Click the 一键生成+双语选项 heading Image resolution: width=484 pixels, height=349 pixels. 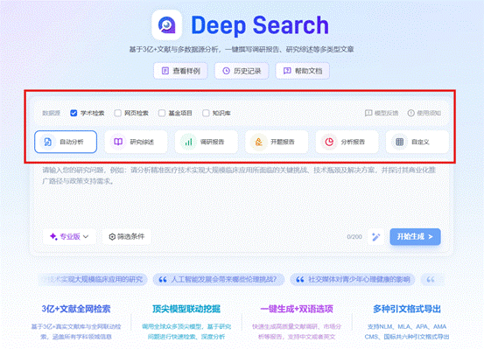[297, 309]
